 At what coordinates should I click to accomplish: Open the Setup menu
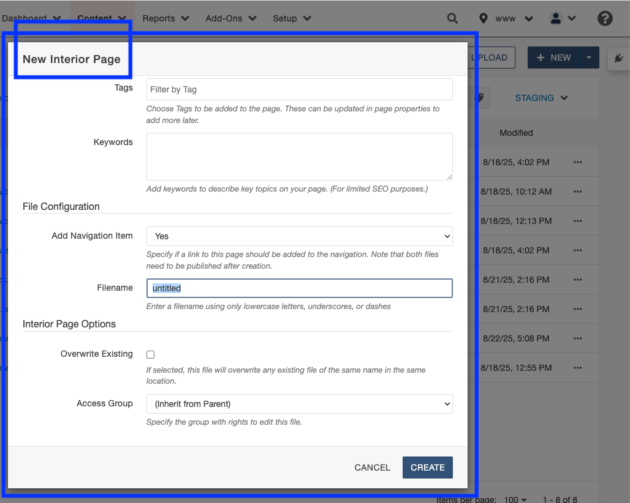292,18
